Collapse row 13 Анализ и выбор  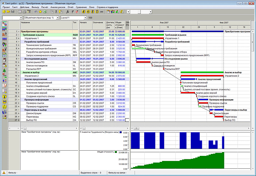click(x=19, y=72)
